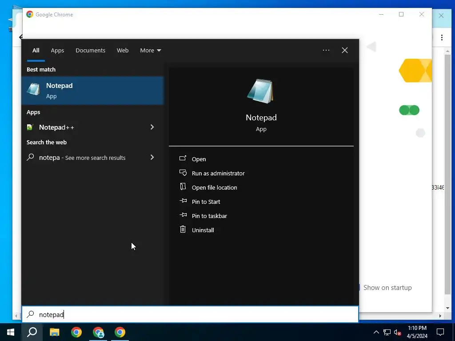Show hidden system tray icons
455x341 pixels.
pos(376,332)
